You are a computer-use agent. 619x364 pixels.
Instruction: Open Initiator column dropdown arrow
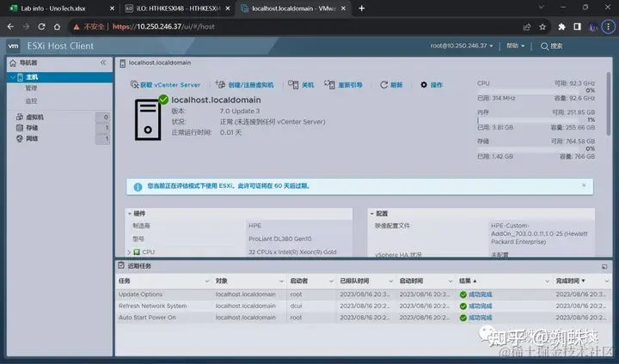click(331, 282)
